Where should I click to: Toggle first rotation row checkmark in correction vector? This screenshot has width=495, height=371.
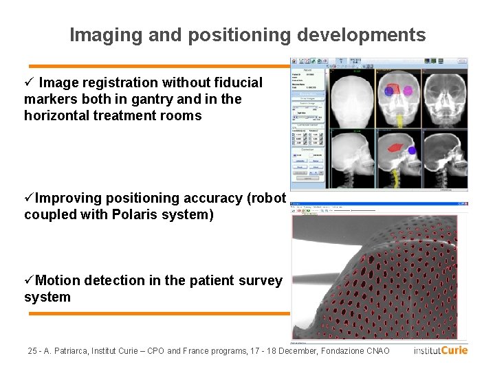[321, 135]
